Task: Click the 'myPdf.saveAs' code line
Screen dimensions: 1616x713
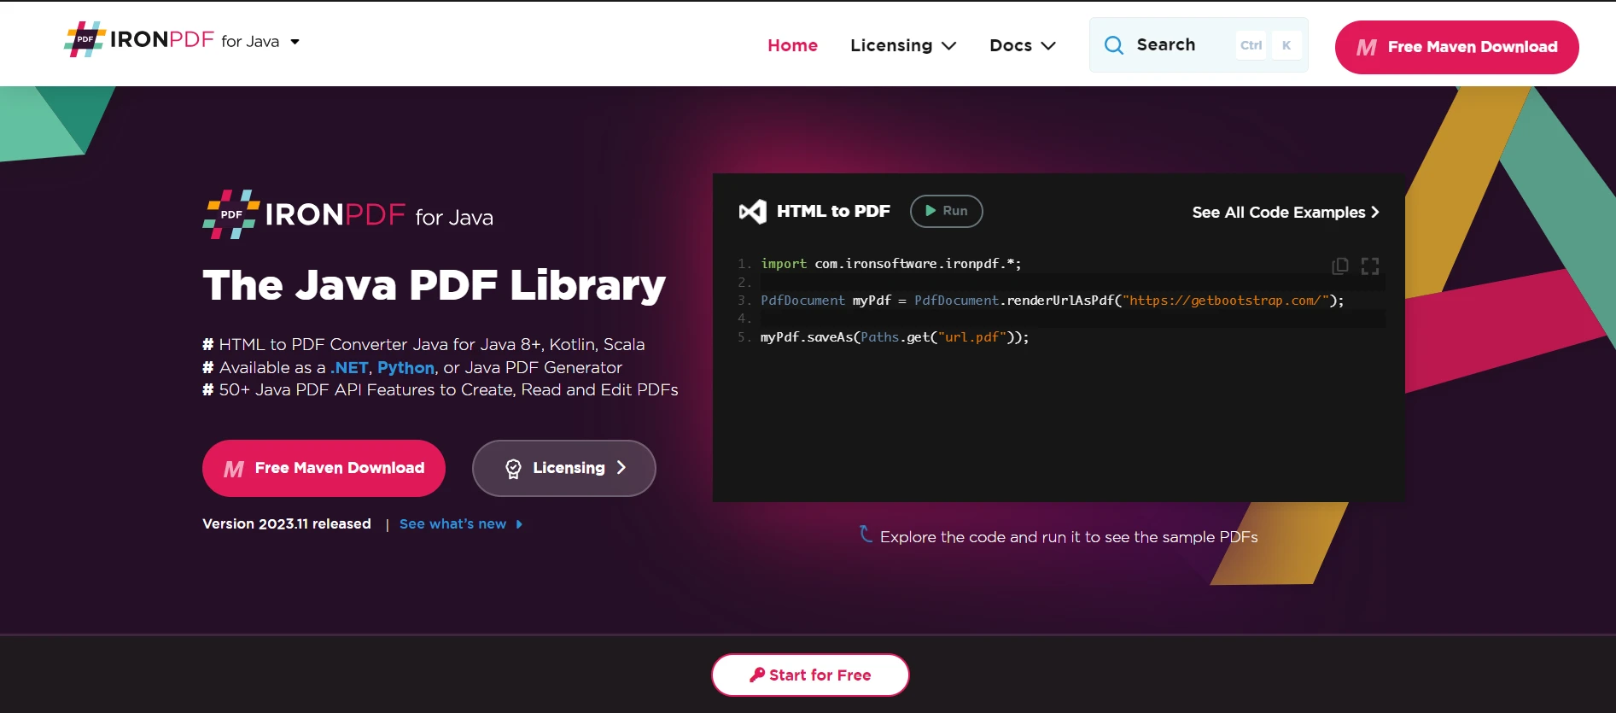Action: pyautogui.click(x=895, y=337)
